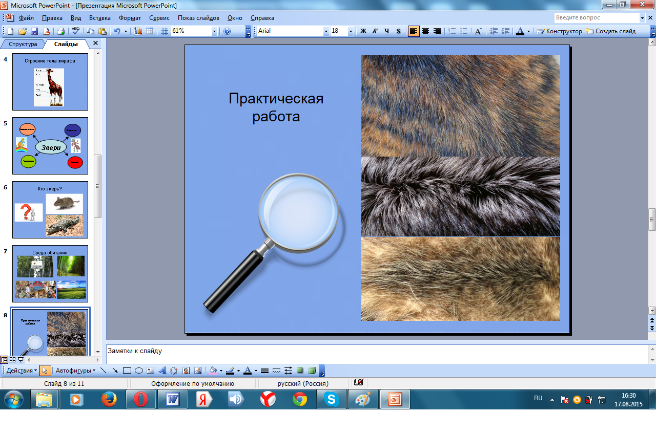Toggle the select objects pointer tool
The width and height of the screenshot is (656, 435).
[45, 371]
